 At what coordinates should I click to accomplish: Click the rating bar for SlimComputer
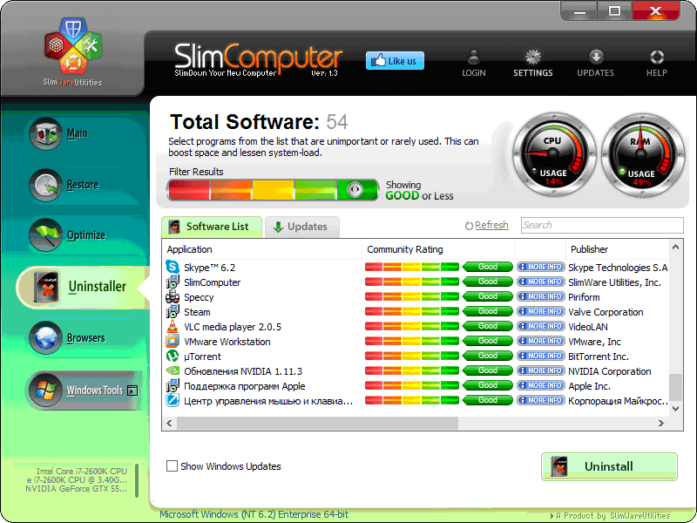click(411, 282)
